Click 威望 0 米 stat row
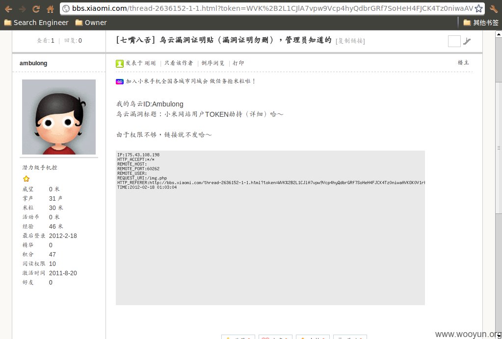The image size is (502, 339). point(41,189)
